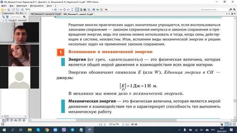The height and width of the screenshot is (133, 237).
Task: Select РАЗДЕЛ I. МАГНИТ in contents tree
Action: (17, 21)
